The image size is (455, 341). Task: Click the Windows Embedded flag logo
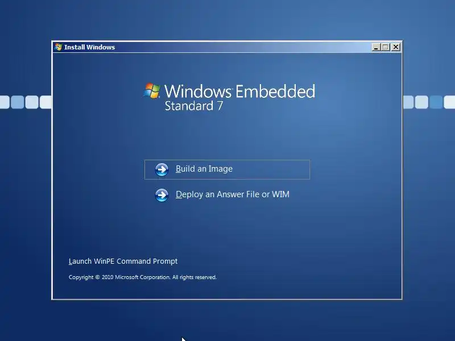click(152, 91)
